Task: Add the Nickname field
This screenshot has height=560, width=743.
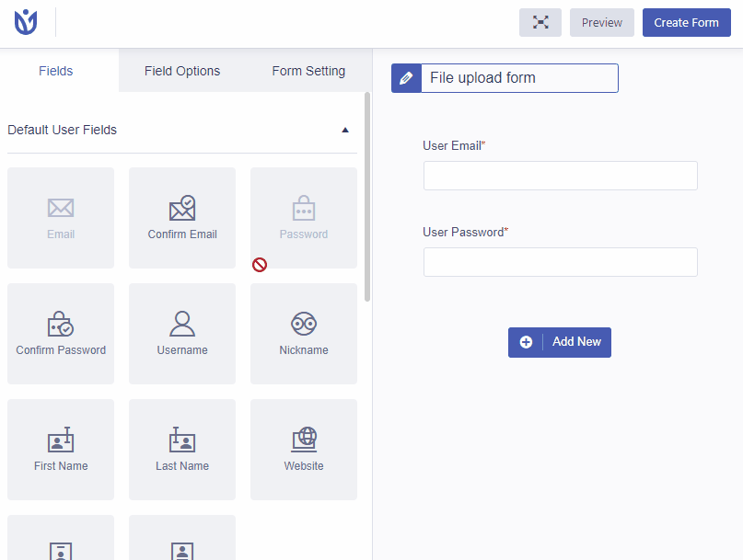Action: click(x=304, y=334)
